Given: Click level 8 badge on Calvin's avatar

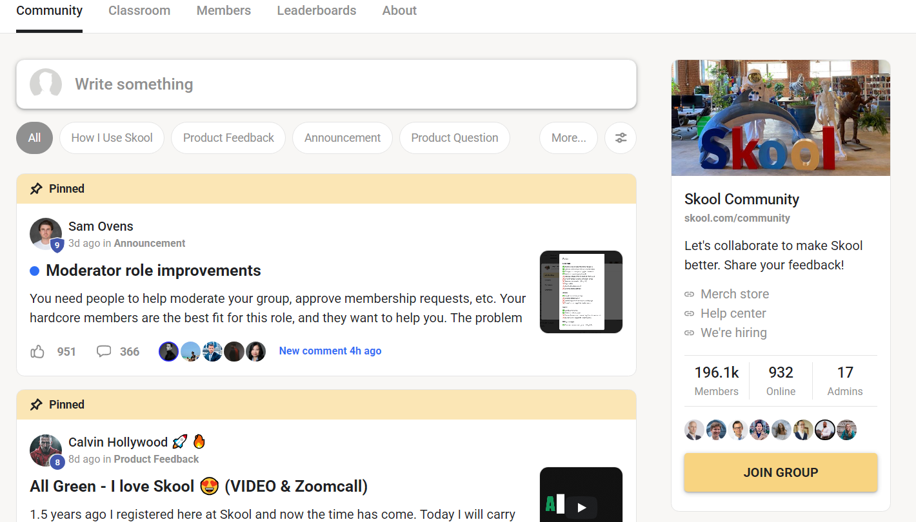Looking at the screenshot, I should click(x=57, y=461).
